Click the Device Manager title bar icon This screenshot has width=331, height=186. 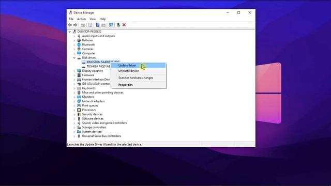70,12
